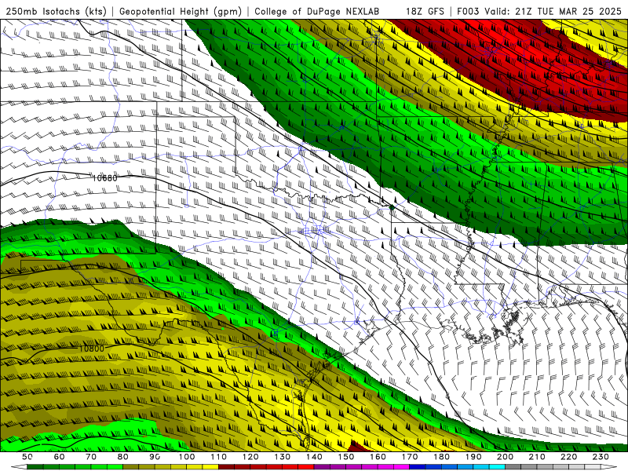This screenshot has width=628, height=471.
Task: Click the 220 value on the color scale
Action: 568,457
